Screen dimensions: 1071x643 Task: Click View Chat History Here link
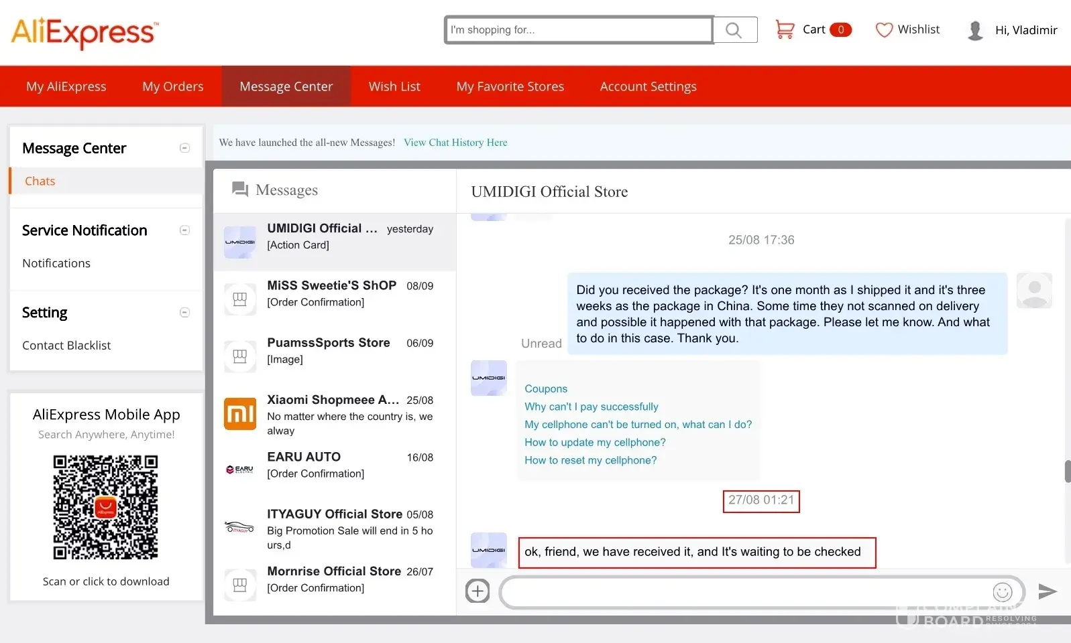[455, 143]
